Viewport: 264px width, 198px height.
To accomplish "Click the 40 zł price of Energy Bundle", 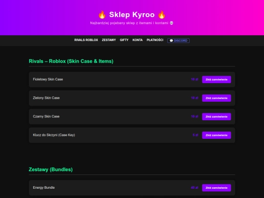I will [195, 188].
